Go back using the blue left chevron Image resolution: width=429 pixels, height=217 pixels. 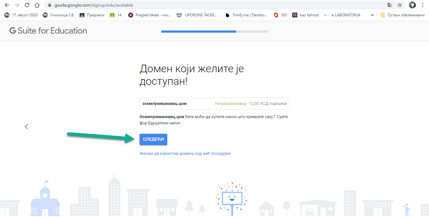point(26,127)
